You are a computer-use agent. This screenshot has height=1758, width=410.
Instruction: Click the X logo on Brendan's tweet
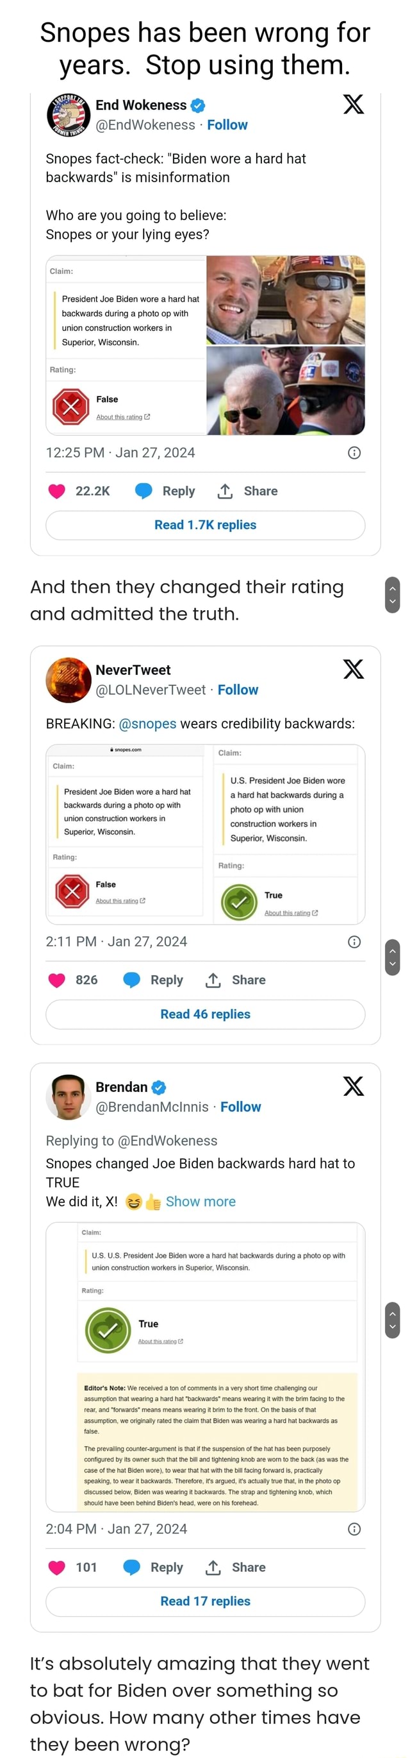coord(355,1086)
